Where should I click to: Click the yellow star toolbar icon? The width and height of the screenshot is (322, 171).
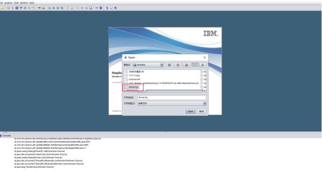tap(87, 8)
